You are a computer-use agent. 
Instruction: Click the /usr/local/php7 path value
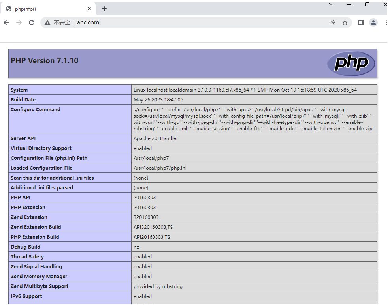151,158
